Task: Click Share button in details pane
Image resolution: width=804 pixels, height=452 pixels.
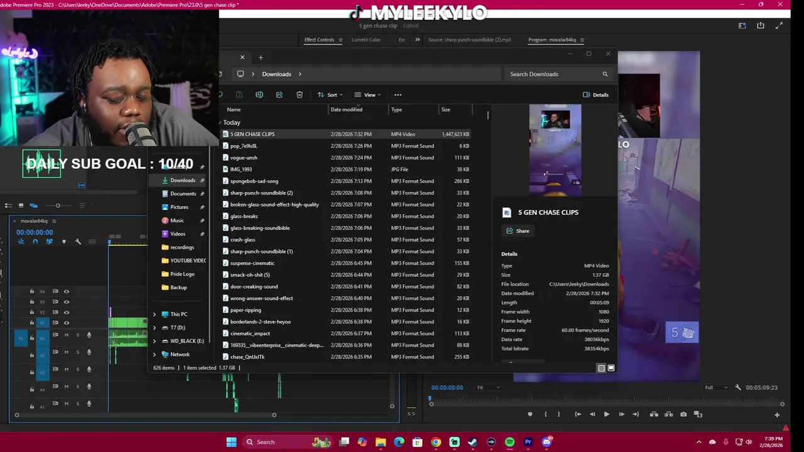Action: (x=518, y=231)
